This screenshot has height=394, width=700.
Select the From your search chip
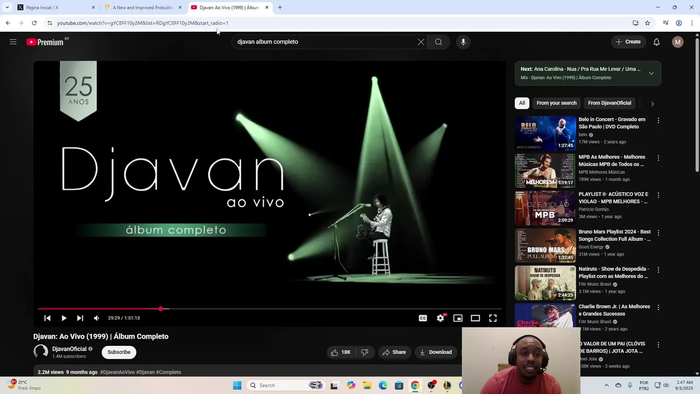tap(556, 103)
